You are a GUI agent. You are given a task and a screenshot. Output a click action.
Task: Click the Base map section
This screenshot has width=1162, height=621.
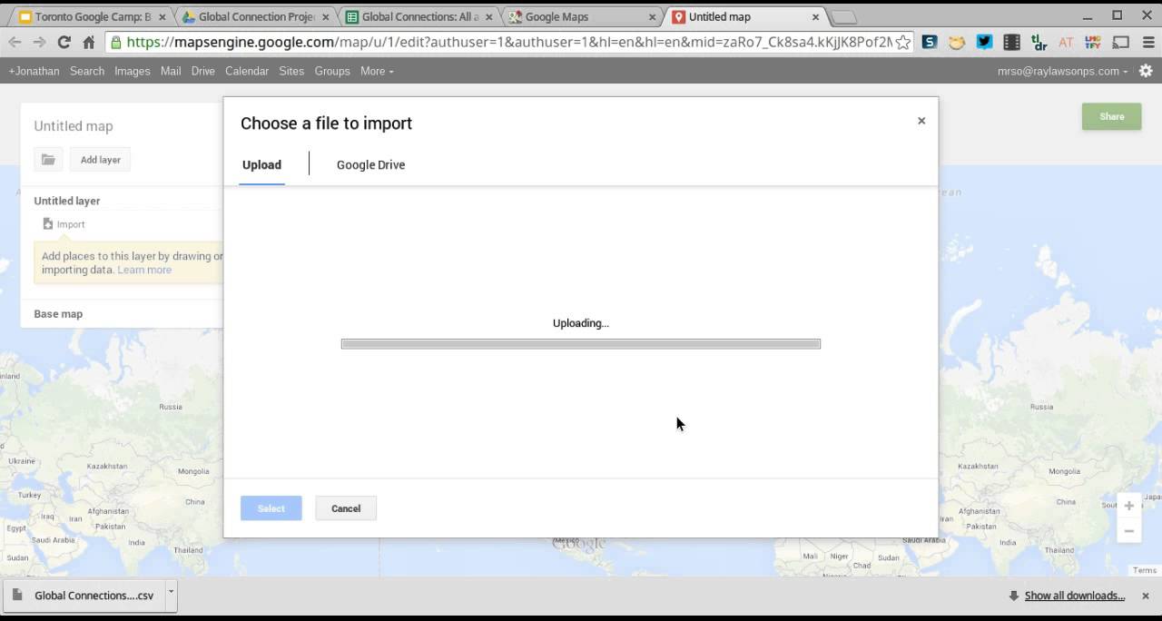tap(58, 314)
